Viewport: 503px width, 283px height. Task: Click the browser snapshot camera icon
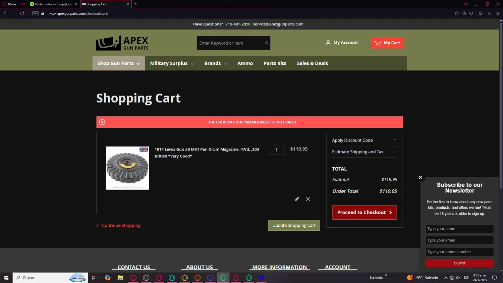[457, 13]
